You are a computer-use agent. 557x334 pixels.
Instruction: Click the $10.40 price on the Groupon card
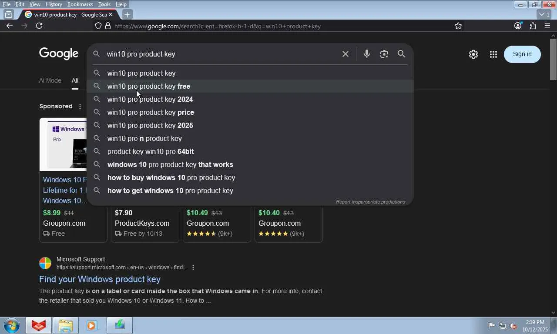click(x=269, y=213)
